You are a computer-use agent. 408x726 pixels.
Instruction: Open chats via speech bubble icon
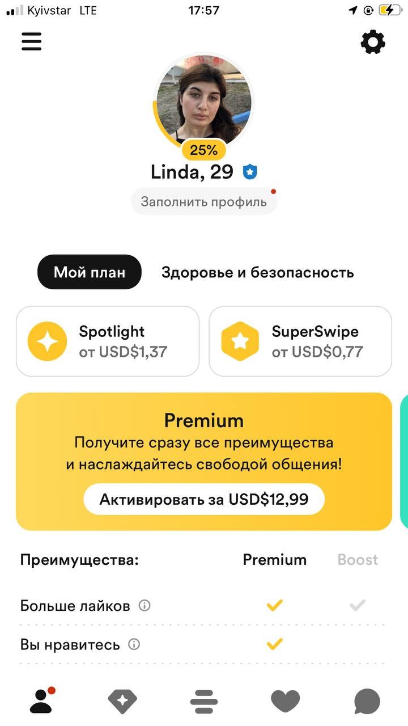tap(367, 702)
